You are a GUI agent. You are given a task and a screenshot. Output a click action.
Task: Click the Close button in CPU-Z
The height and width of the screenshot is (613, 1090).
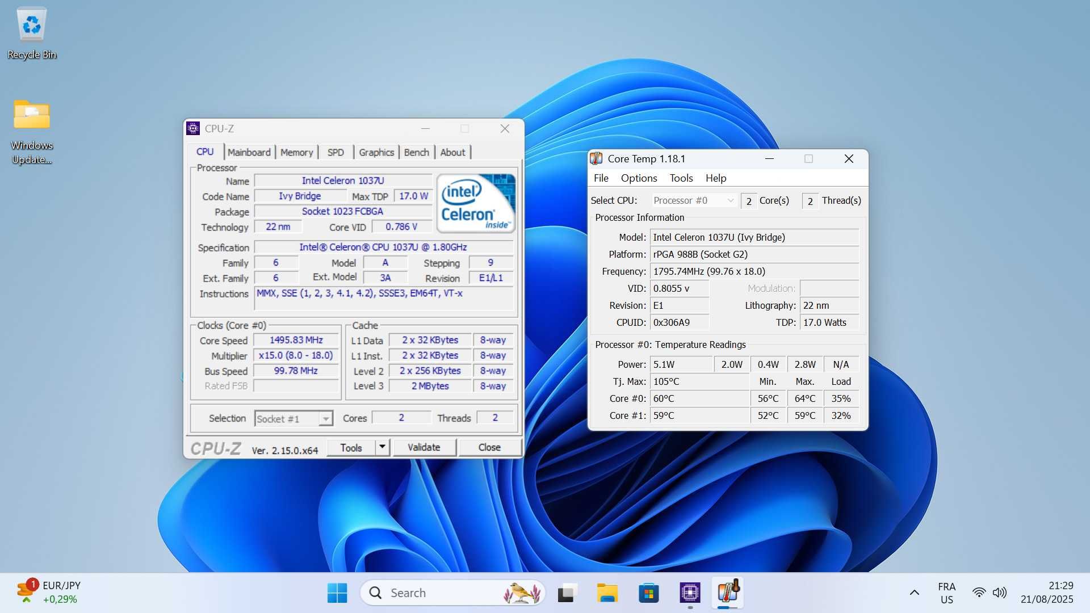489,447
